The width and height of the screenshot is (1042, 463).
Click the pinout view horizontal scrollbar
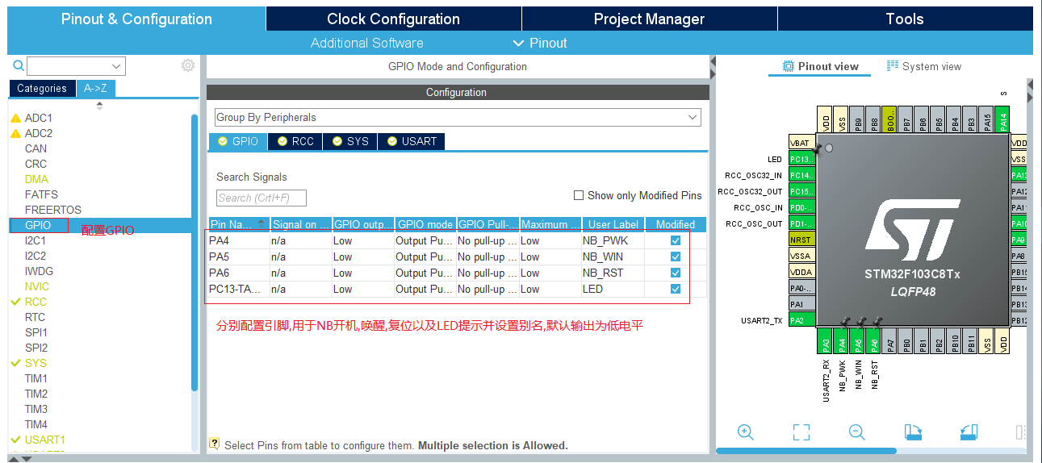click(806, 450)
